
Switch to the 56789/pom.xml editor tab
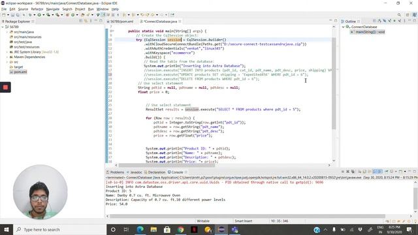(x=121, y=22)
